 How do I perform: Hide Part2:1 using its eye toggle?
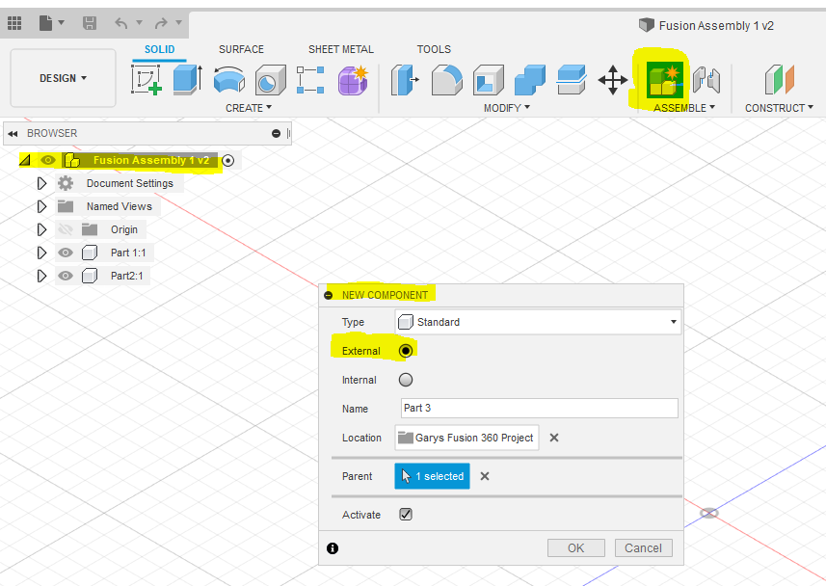click(x=65, y=276)
